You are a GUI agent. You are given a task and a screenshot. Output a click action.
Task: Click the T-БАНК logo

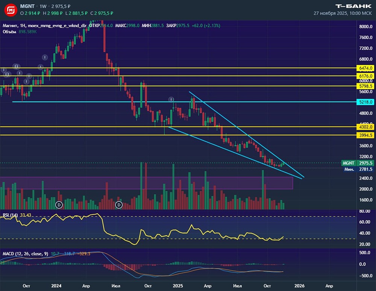[x=353, y=6]
